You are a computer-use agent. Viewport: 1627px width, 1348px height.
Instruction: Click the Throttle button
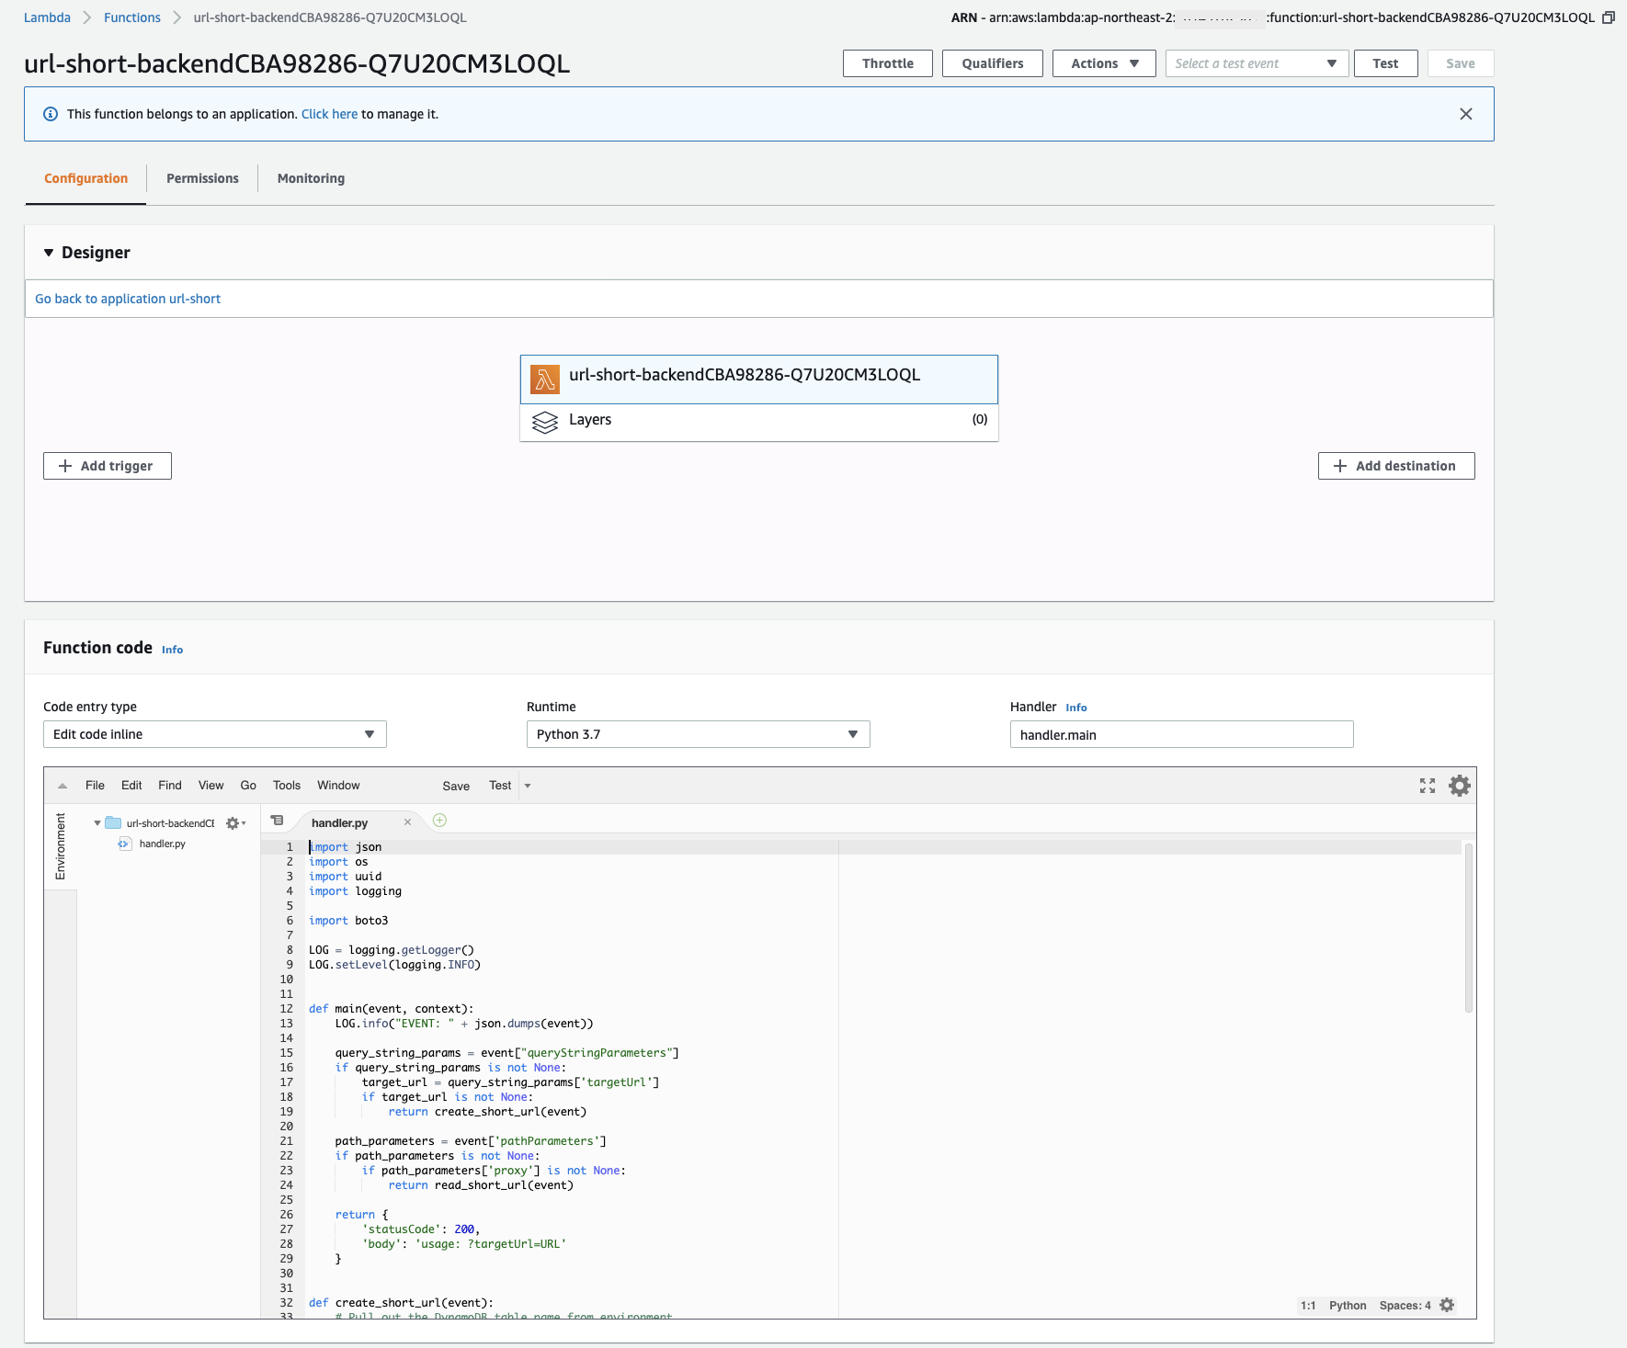(x=888, y=63)
